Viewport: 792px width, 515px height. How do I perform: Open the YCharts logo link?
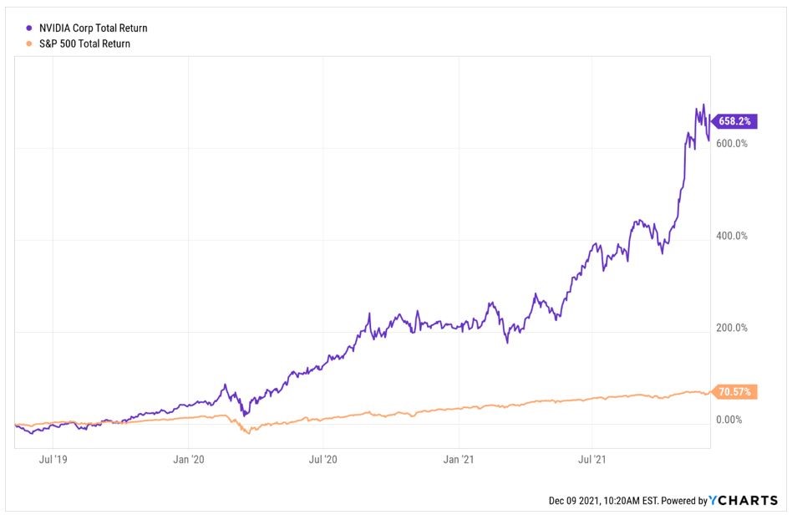pyautogui.click(x=744, y=500)
